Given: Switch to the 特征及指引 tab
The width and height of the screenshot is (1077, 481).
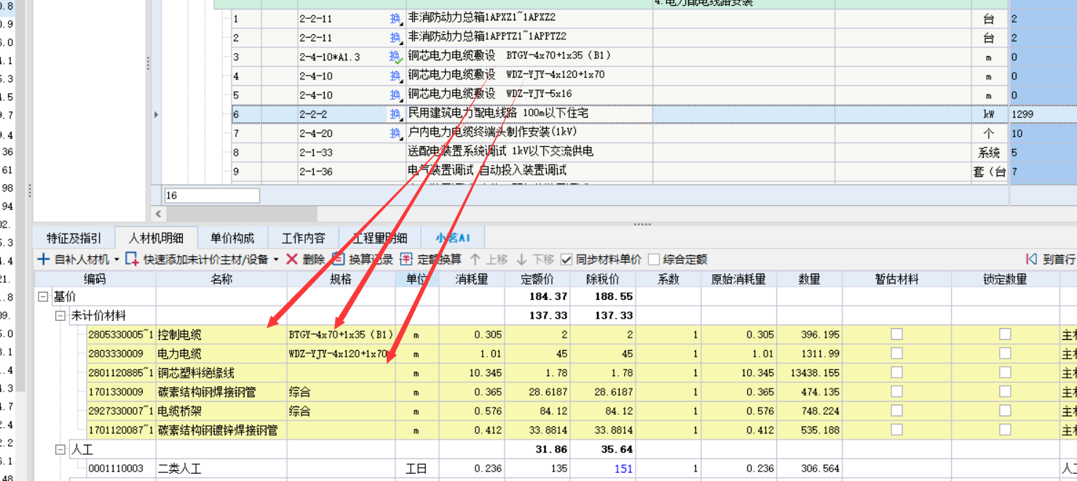Looking at the screenshot, I should (x=74, y=238).
